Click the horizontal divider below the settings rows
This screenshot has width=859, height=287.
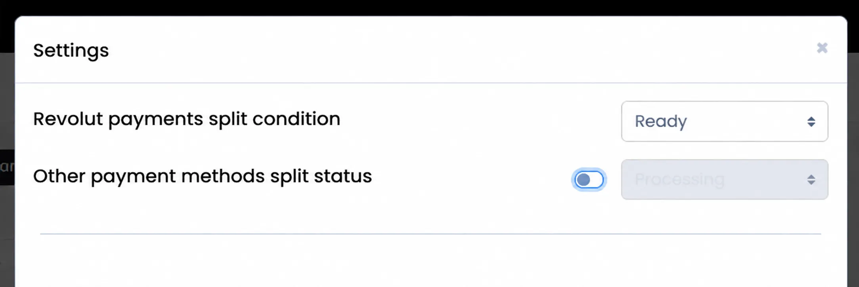(430, 234)
